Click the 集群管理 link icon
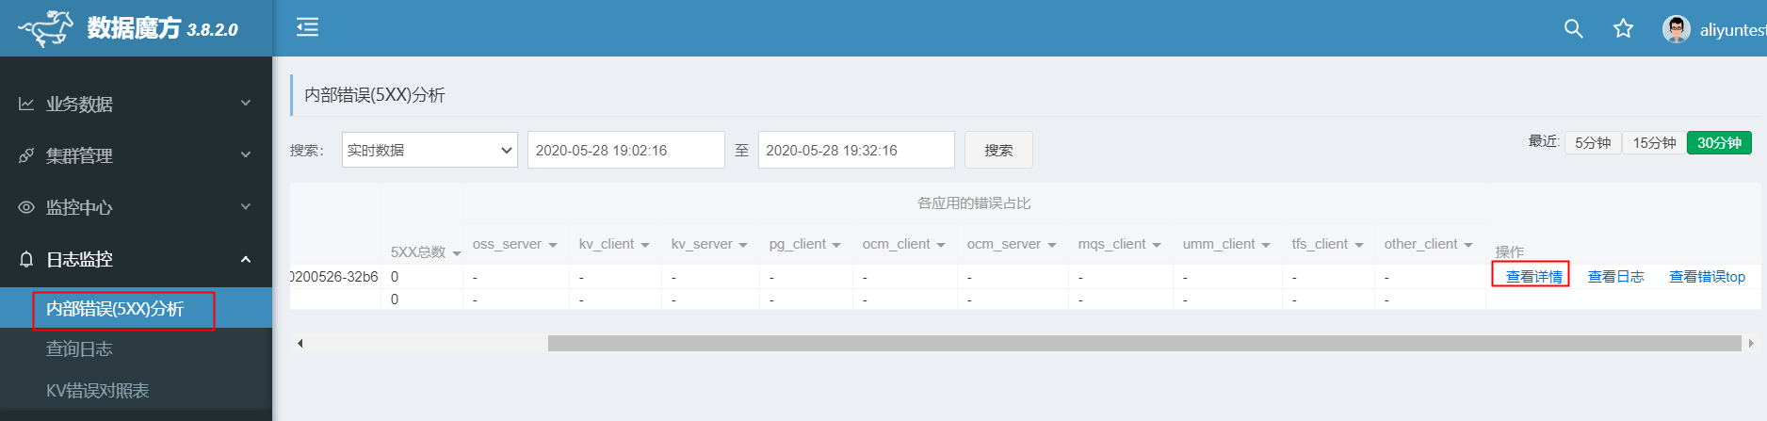Image resolution: width=1767 pixels, height=421 pixels. [26, 155]
